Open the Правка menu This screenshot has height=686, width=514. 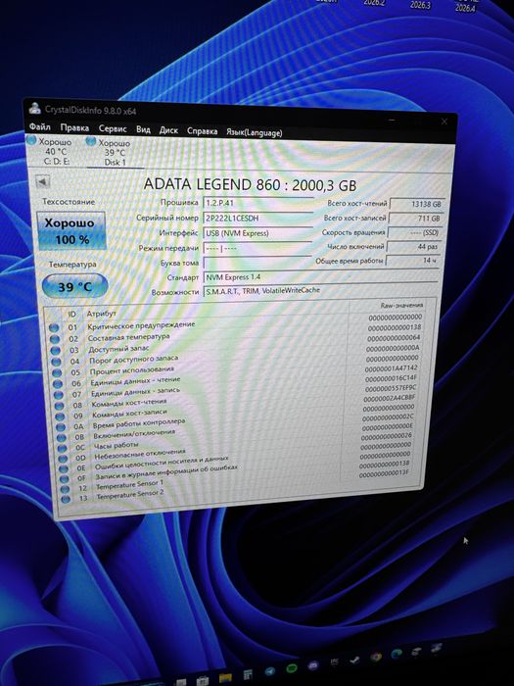[74, 128]
